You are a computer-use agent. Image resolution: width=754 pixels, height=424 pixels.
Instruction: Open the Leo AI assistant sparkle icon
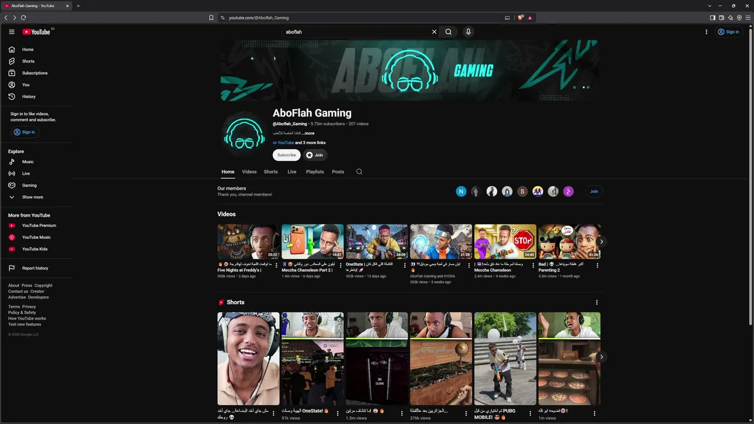(x=730, y=18)
